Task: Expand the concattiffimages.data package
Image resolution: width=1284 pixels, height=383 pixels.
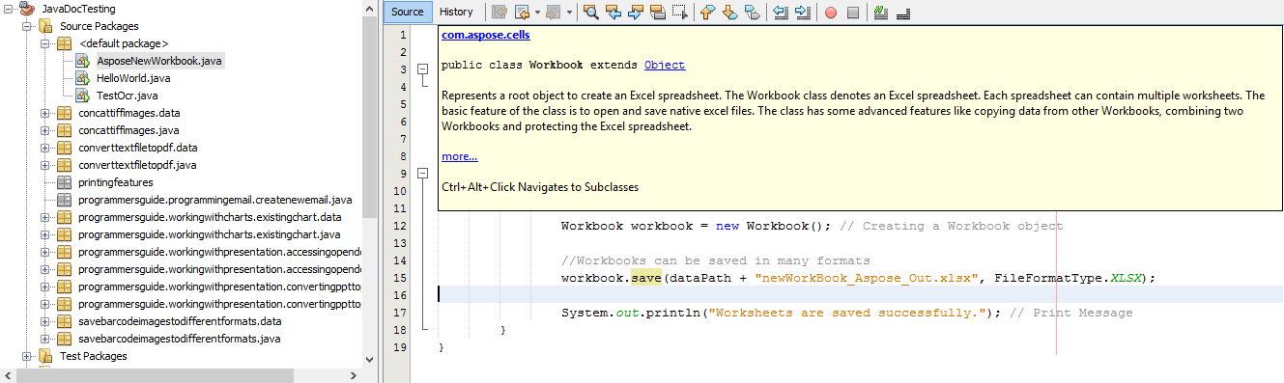Action: pyautogui.click(x=45, y=113)
